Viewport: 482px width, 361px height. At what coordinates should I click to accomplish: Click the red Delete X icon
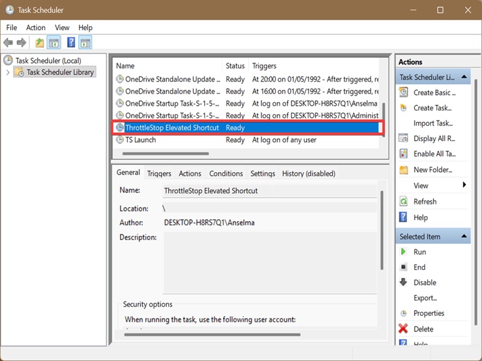pos(403,329)
